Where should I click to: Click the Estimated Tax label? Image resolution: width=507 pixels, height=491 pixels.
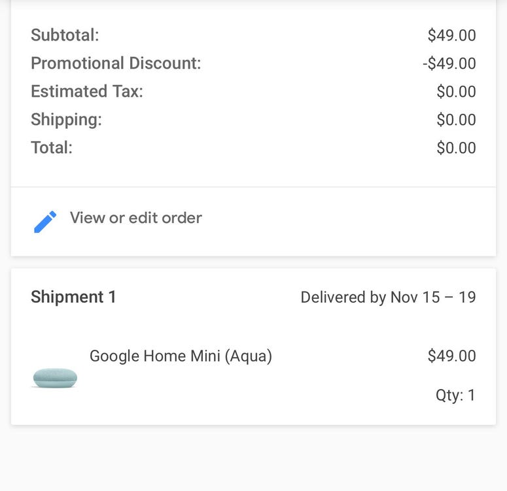click(x=87, y=91)
